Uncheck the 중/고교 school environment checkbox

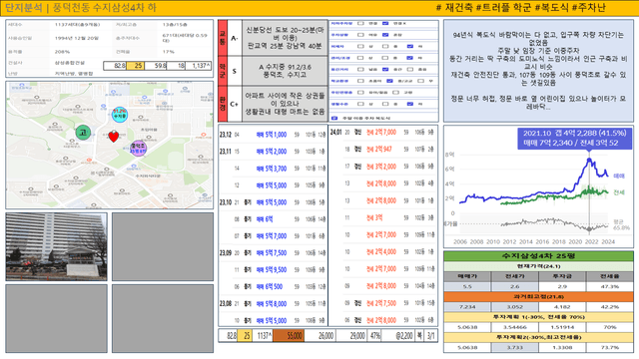coord(389,81)
